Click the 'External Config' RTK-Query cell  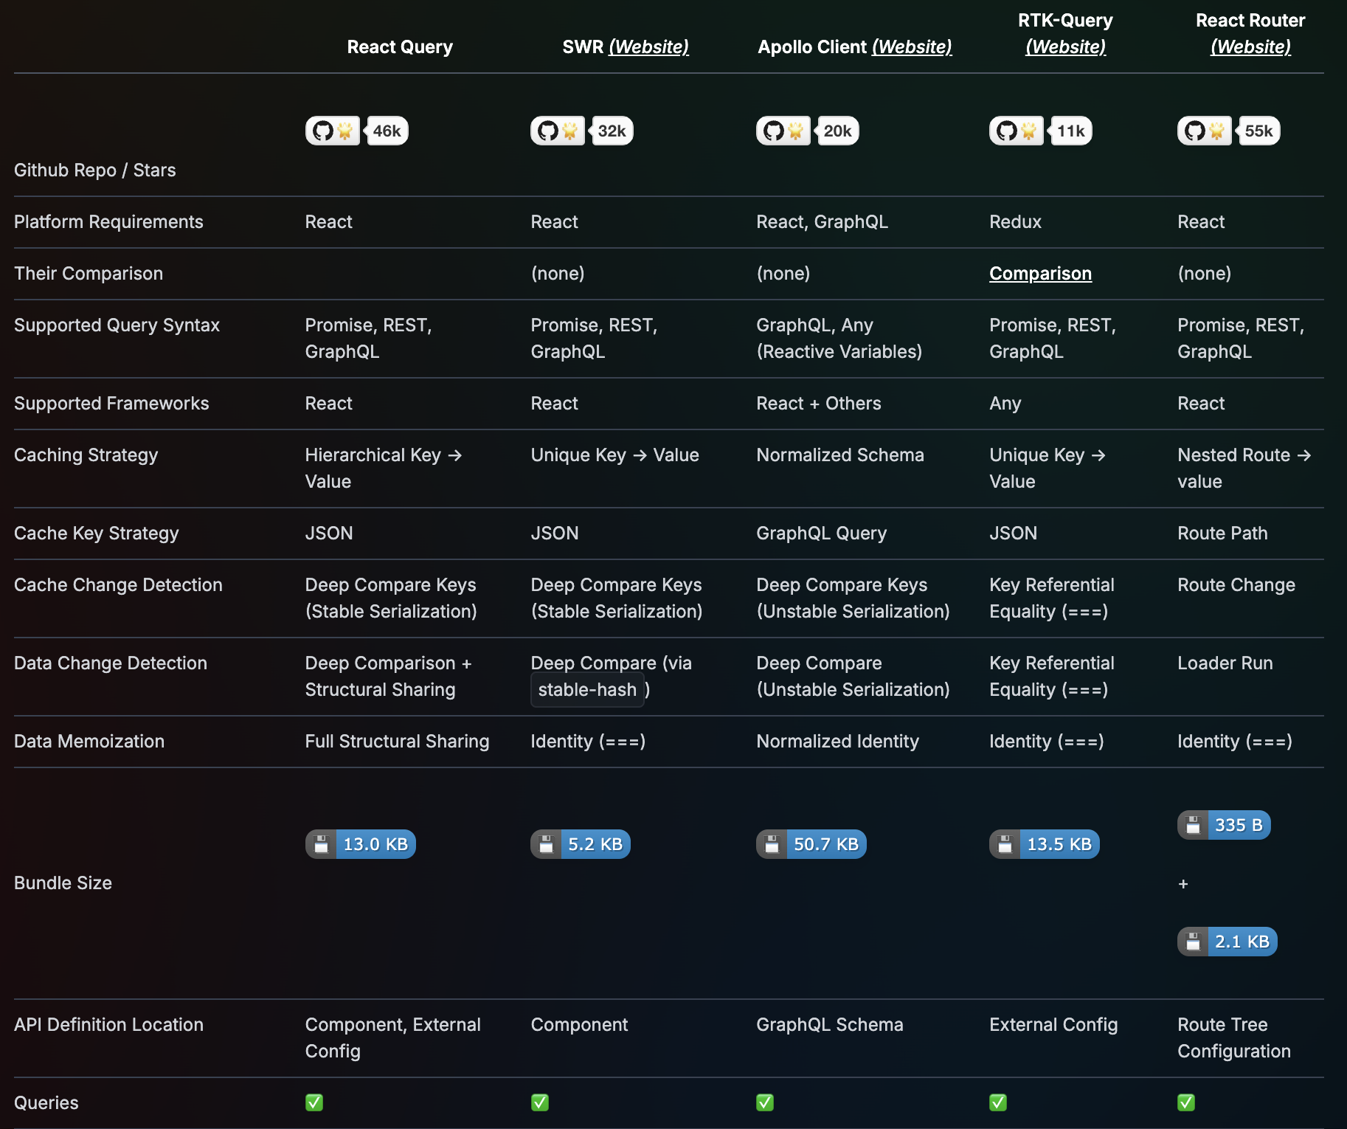[x=1053, y=1025]
